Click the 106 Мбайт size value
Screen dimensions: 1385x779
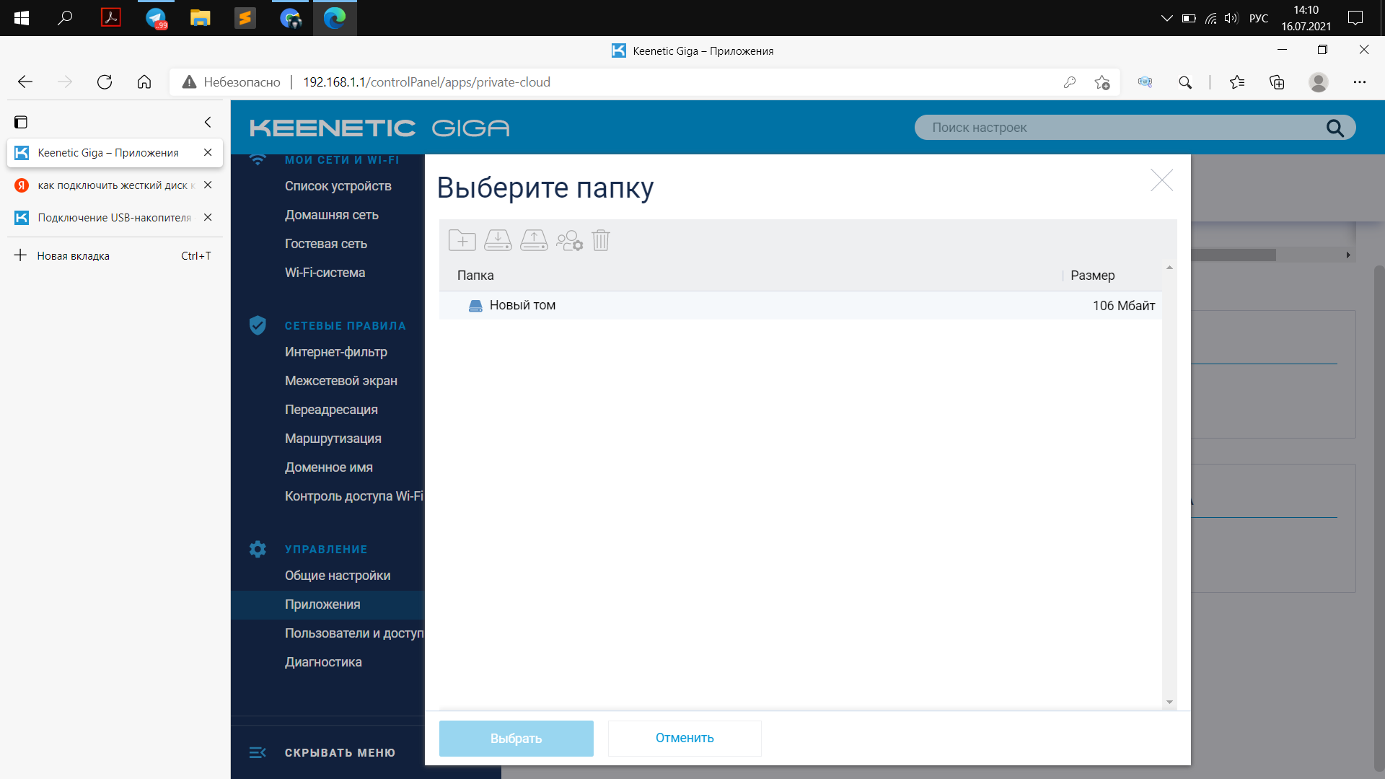coord(1123,306)
